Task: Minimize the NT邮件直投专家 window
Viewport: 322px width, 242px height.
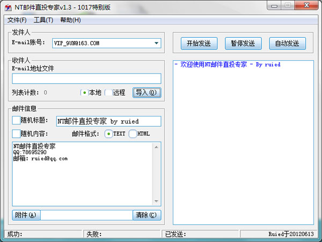Action: point(274,5)
